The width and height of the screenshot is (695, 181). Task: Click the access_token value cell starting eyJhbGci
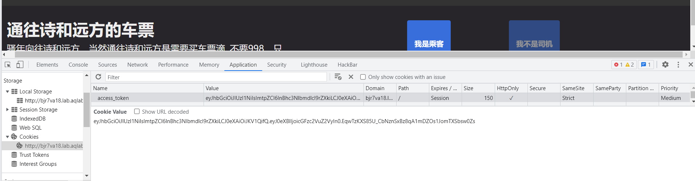click(x=284, y=98)
